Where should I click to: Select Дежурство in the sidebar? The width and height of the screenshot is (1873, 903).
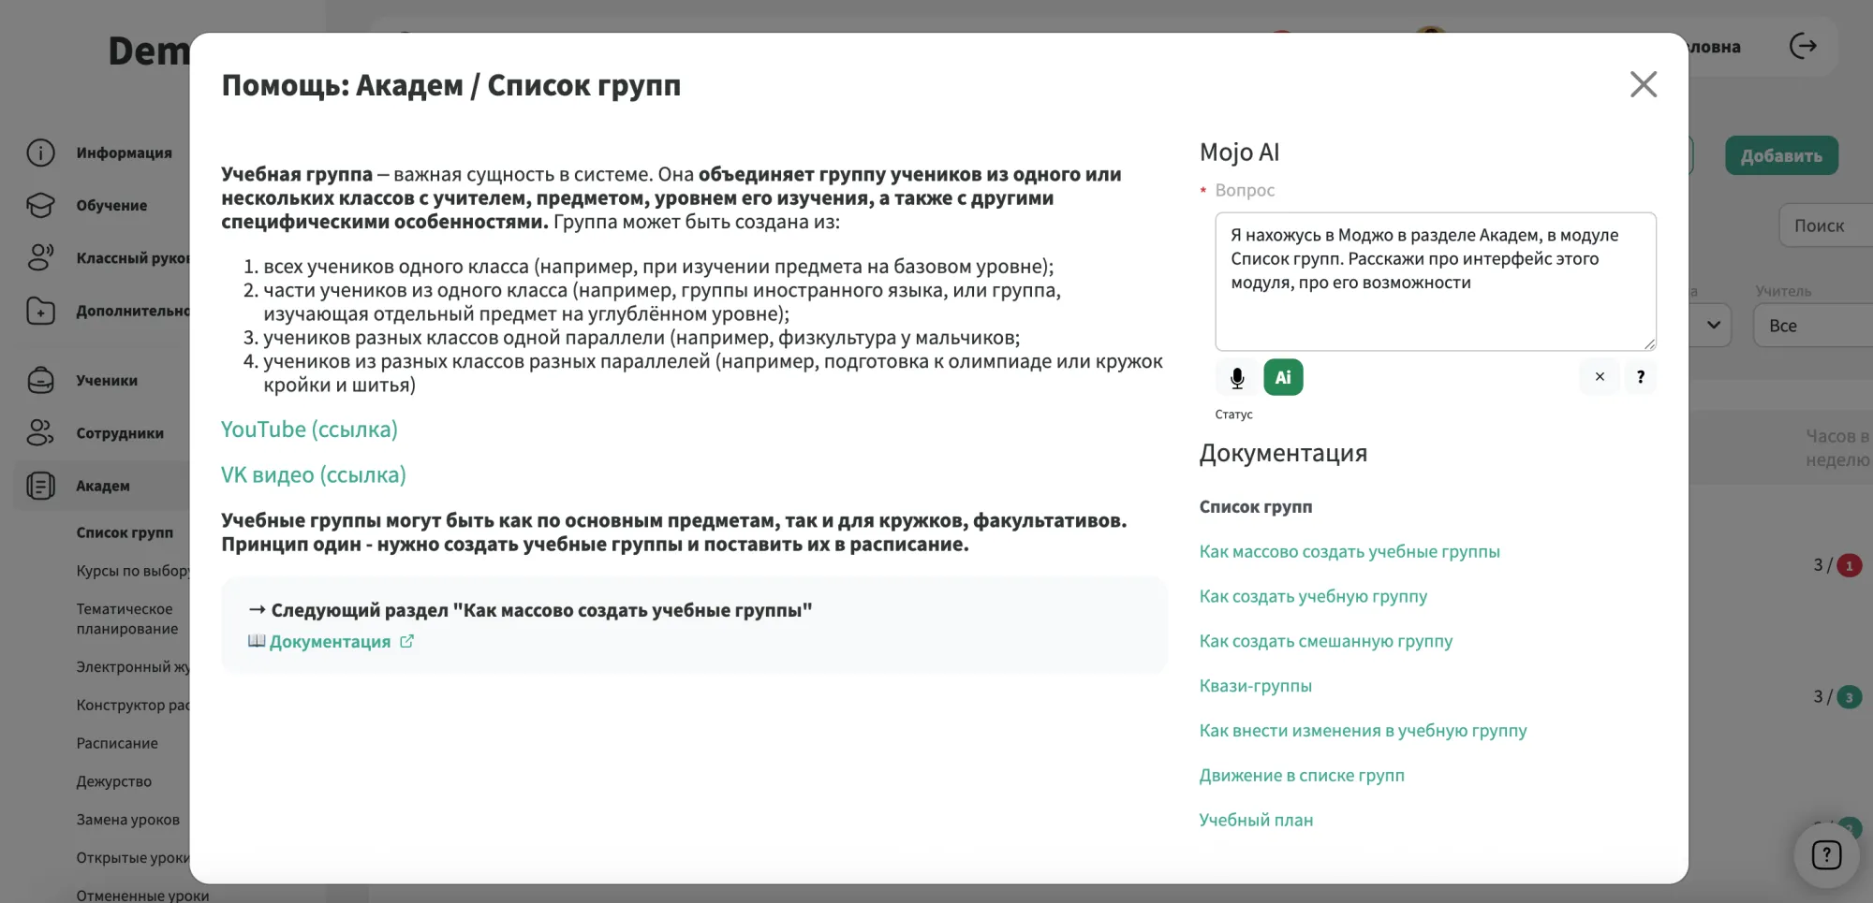113,781
